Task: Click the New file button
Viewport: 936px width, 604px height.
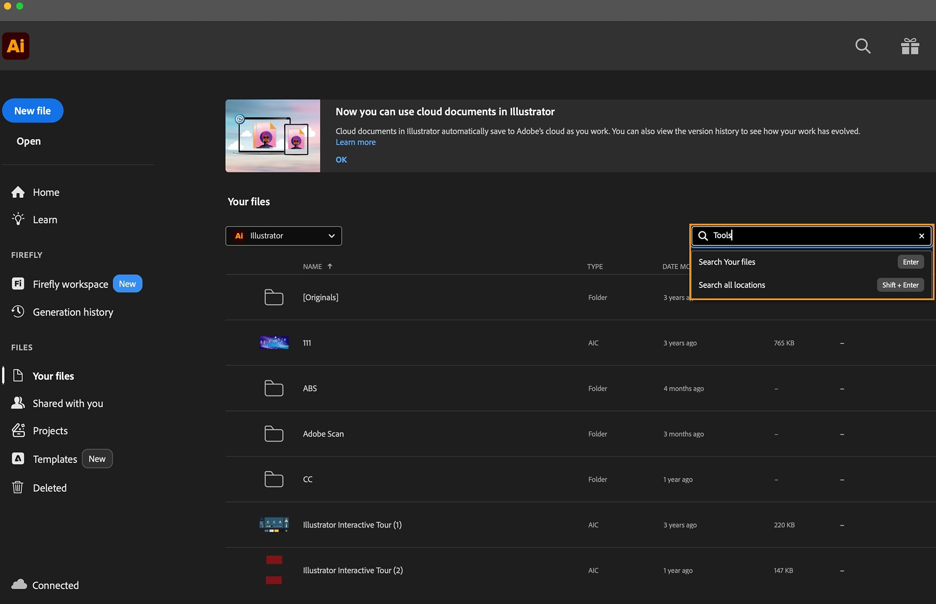Action: point(33,111)
